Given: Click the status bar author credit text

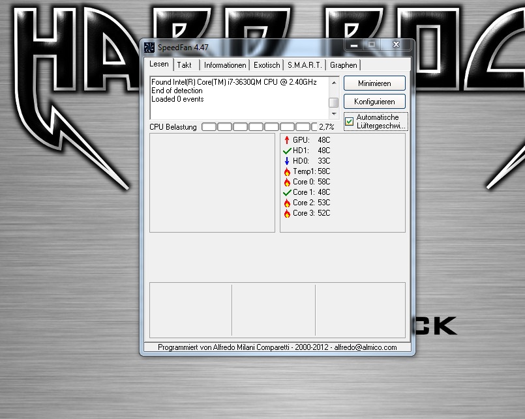Looking at the screenshot, I should 277,347.
